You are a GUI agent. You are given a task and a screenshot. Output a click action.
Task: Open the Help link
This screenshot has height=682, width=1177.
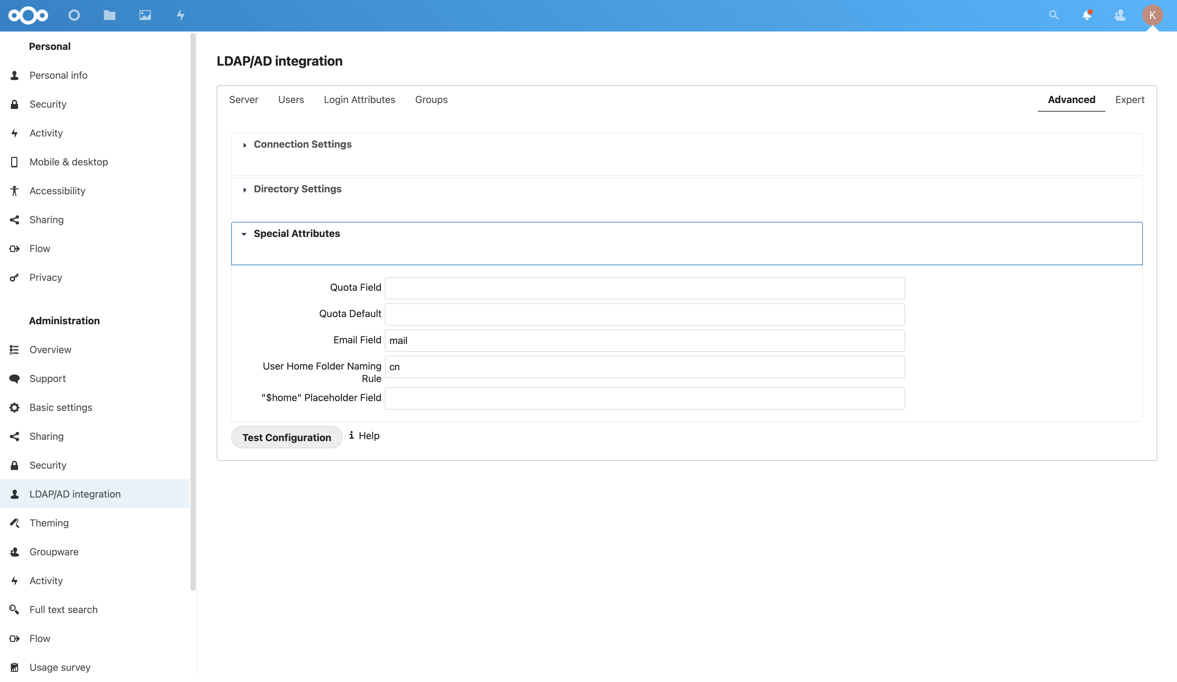point(368,436)
